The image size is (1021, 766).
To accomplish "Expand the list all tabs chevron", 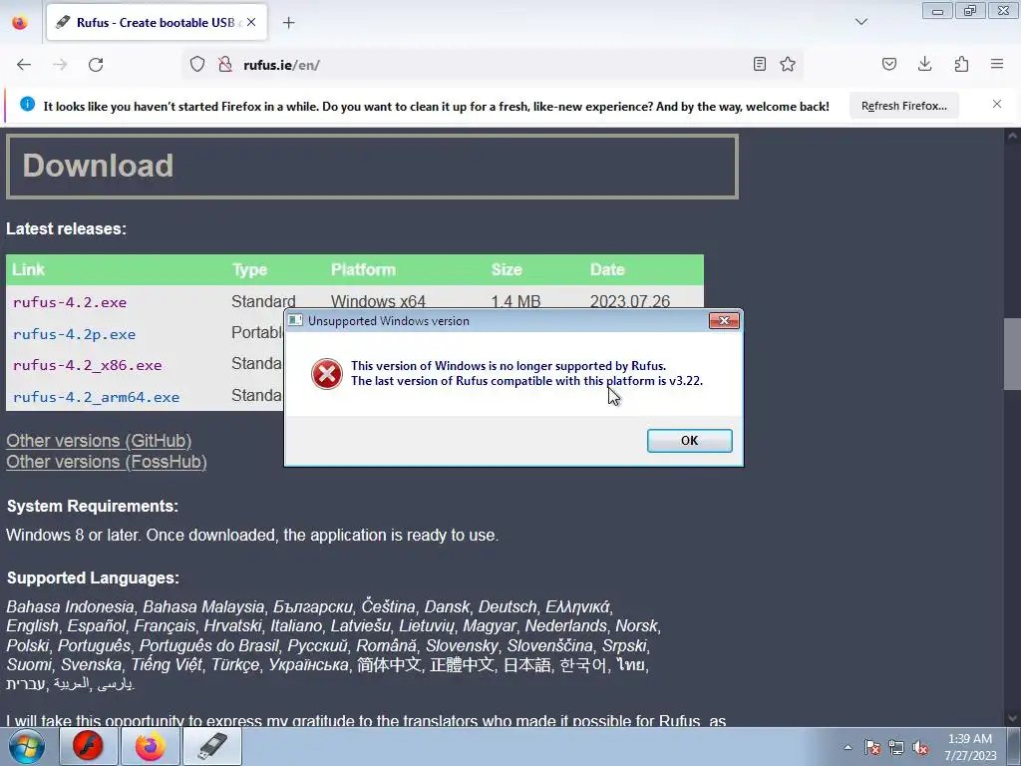I will pos(861,22).
